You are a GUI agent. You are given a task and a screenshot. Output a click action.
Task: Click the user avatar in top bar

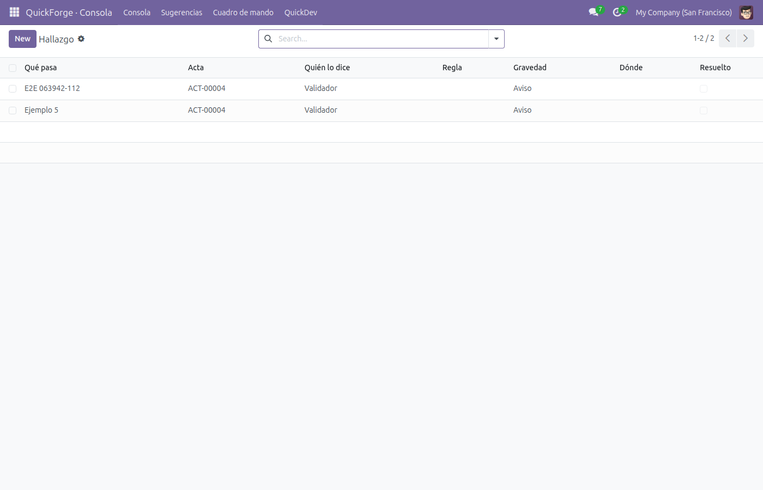pyautogui.click(x=746, y=12)
